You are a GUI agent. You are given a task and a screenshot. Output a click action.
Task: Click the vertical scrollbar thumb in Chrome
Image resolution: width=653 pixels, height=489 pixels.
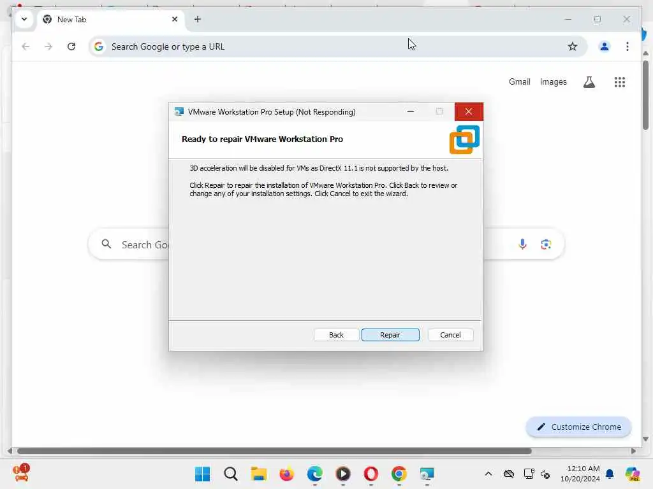tap(645, 95)
